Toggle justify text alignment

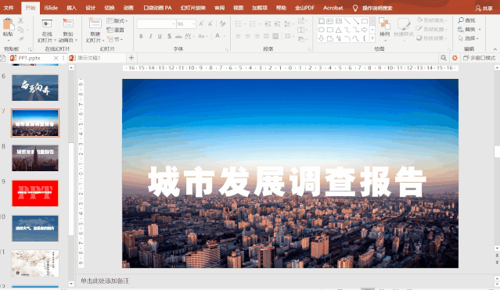[x=266, y=36]
